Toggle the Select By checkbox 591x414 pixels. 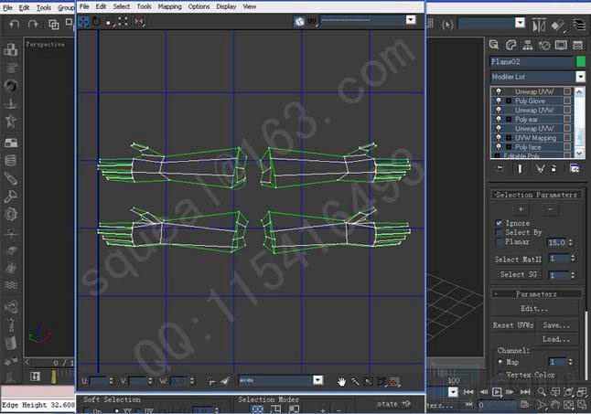499,232
